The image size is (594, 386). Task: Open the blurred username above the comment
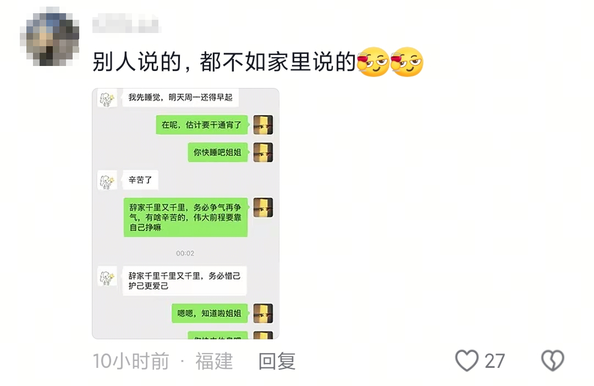pos(127,23)
